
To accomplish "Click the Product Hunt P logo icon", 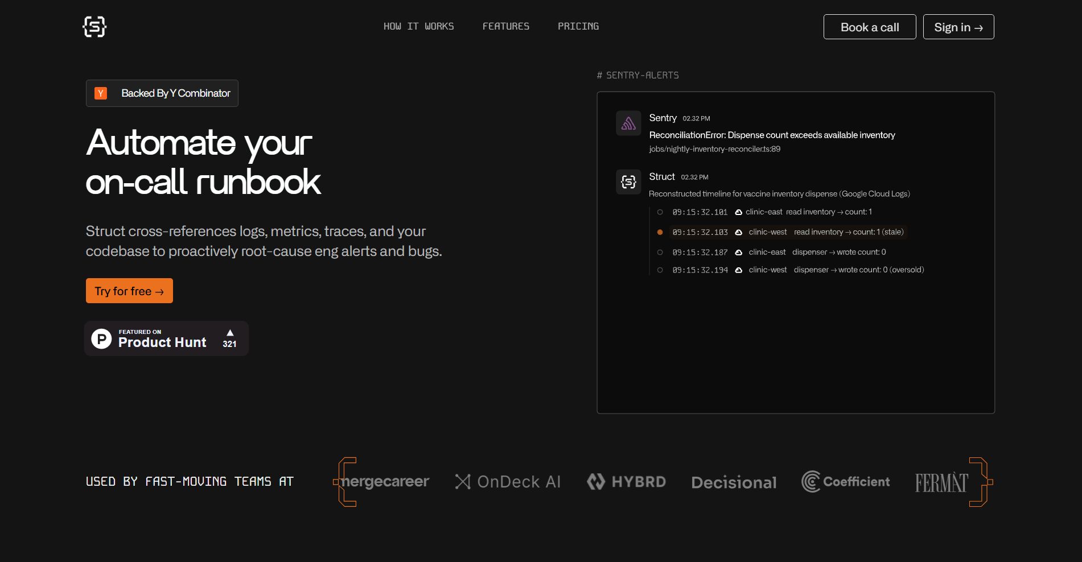I will [101, 339].
